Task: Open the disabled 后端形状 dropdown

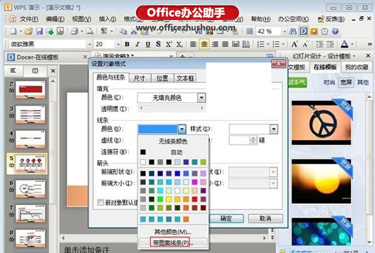Action: (253, 172)
